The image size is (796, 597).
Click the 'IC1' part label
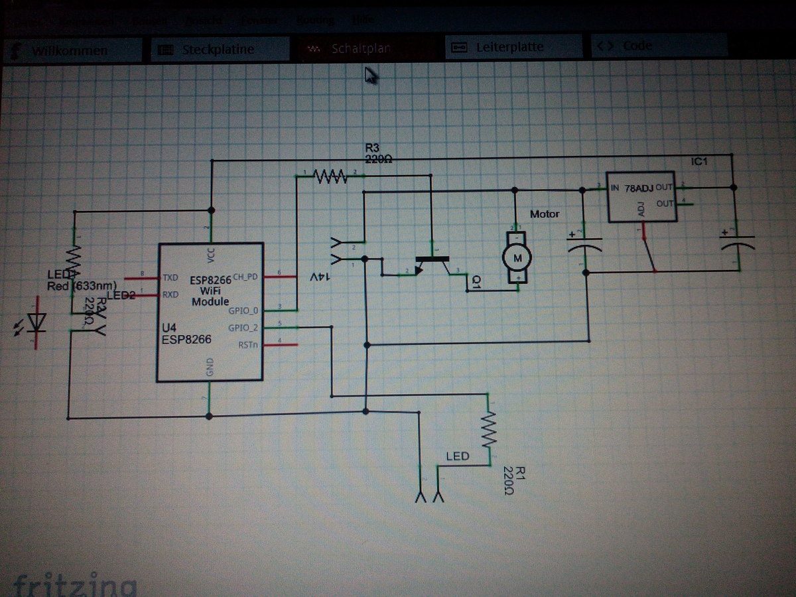tap(700, 161)
